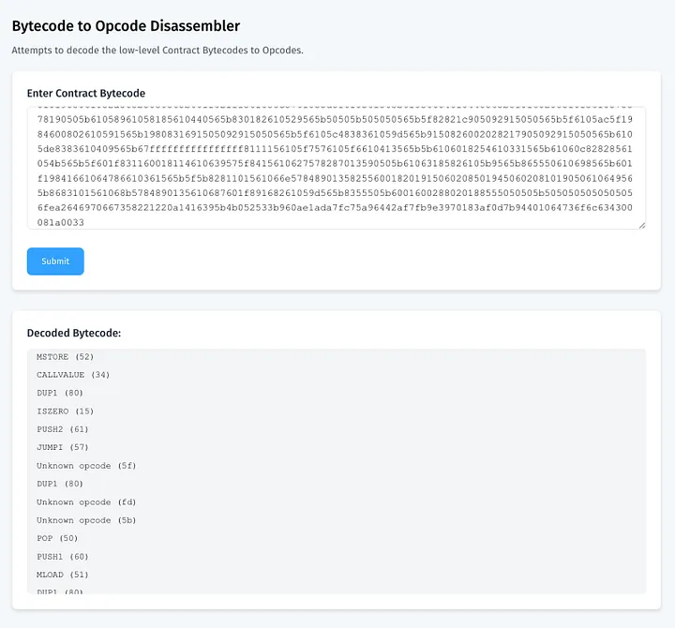The width and height of the screenshot is (675, 628).
Task: Select the MSTORE (52) opcode line
Action: click(66, 357)
